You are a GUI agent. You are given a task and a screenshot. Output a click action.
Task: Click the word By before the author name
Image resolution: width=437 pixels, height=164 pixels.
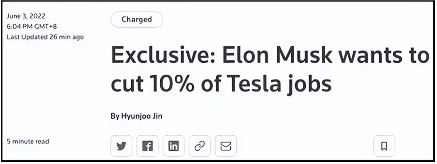[x=115, y=116]
